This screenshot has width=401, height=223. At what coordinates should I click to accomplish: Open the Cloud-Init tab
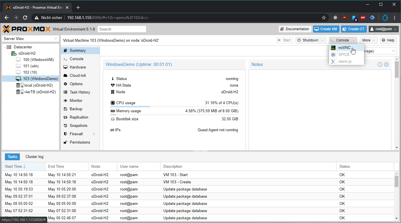point(80,75)
